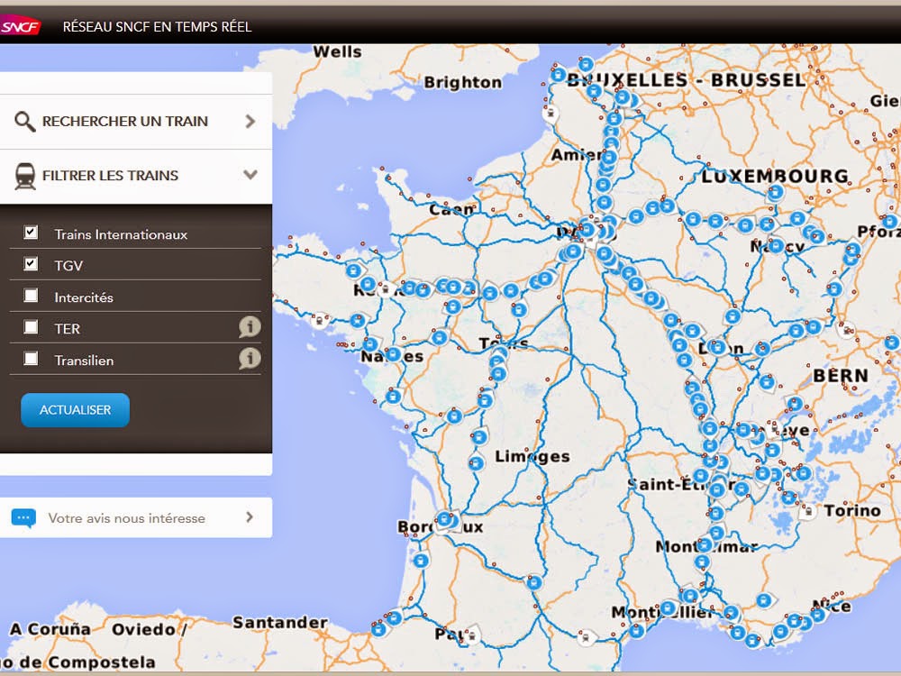Click the Brighton map label

(x=462, y=83)
